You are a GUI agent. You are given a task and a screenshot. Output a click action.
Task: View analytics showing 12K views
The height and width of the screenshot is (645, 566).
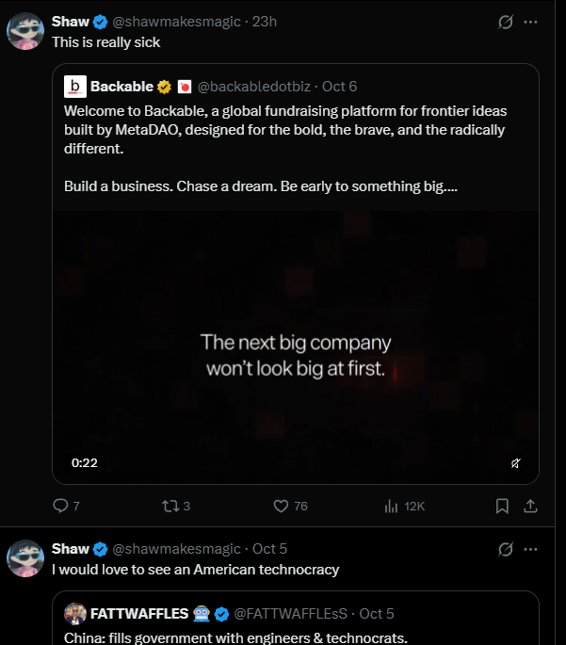[x=404, y=506]
